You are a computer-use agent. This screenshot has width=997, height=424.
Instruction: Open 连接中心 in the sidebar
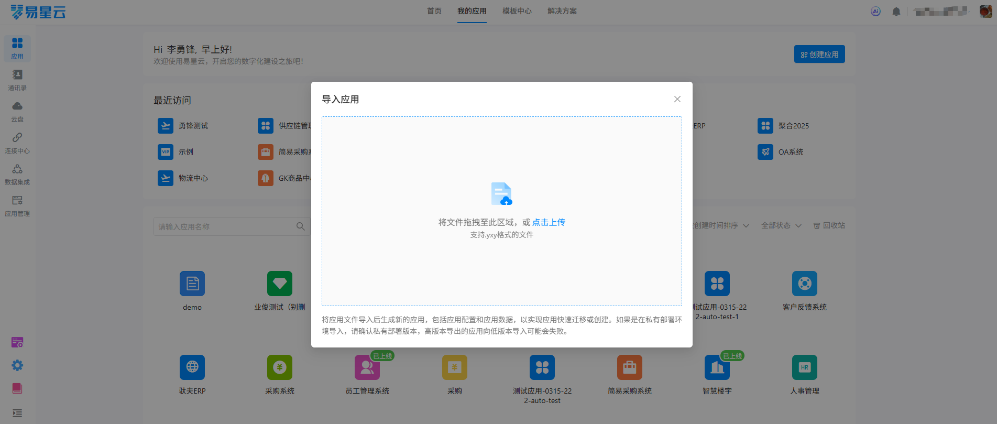click(17, 143)
